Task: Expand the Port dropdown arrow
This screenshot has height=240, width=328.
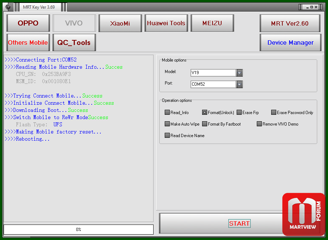Action: [239, 84]
